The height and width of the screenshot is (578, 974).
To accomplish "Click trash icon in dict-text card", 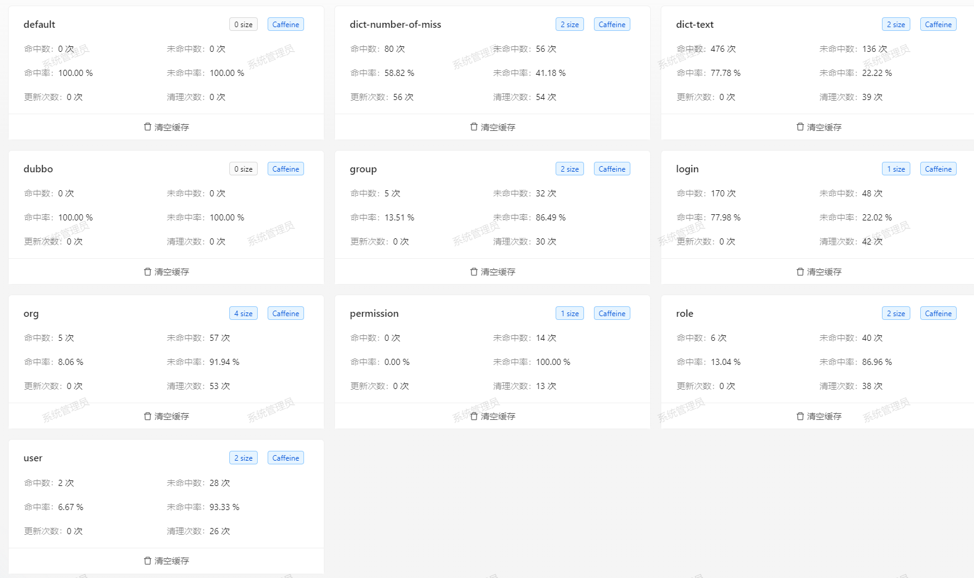I will [x=800, y=127].
